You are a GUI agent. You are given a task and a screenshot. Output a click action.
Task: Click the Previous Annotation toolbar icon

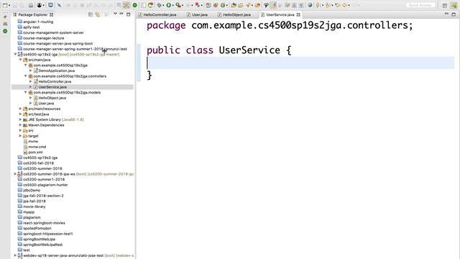point(328,5)
